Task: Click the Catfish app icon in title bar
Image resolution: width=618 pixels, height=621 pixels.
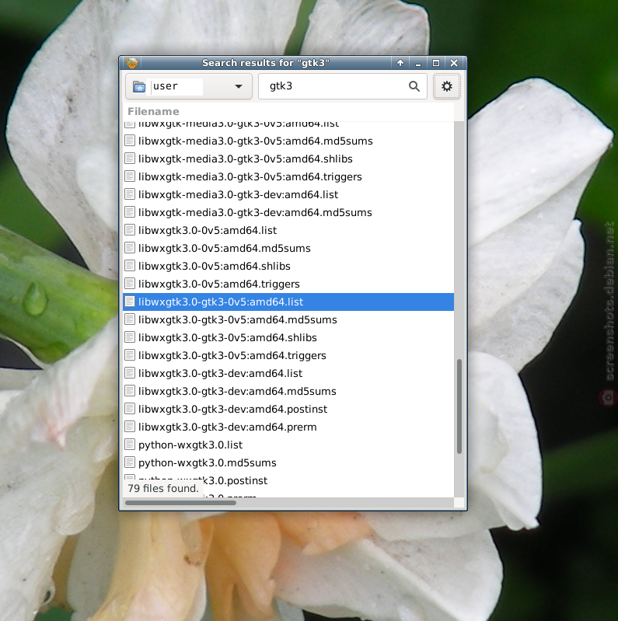Action: tap(132, 63)
